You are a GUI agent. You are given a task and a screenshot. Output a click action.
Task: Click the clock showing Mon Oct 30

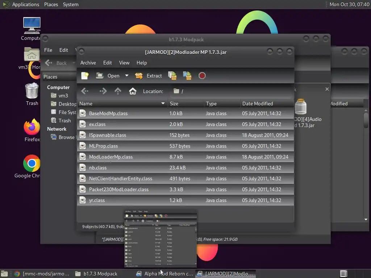349,4
